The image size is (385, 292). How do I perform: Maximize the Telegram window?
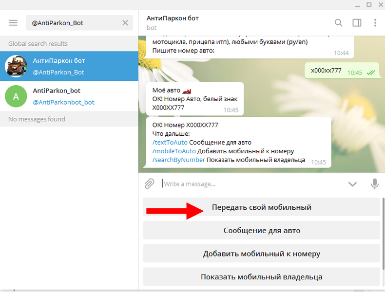coord(369,4)
